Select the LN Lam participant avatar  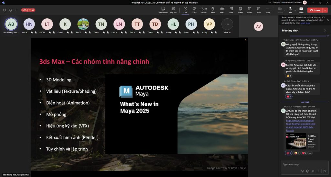pyautogui.click(x=119, y=24)
